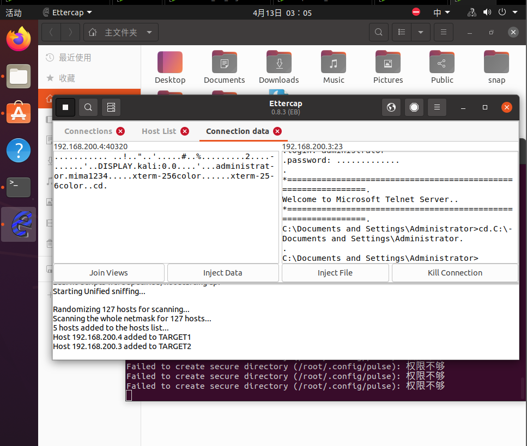Switch to the Connections tab

tap(88, 131)
